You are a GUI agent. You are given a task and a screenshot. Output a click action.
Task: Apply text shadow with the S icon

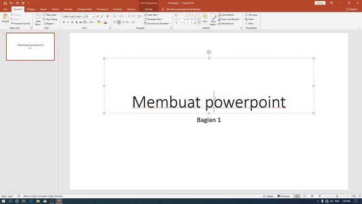click(76, 22)
